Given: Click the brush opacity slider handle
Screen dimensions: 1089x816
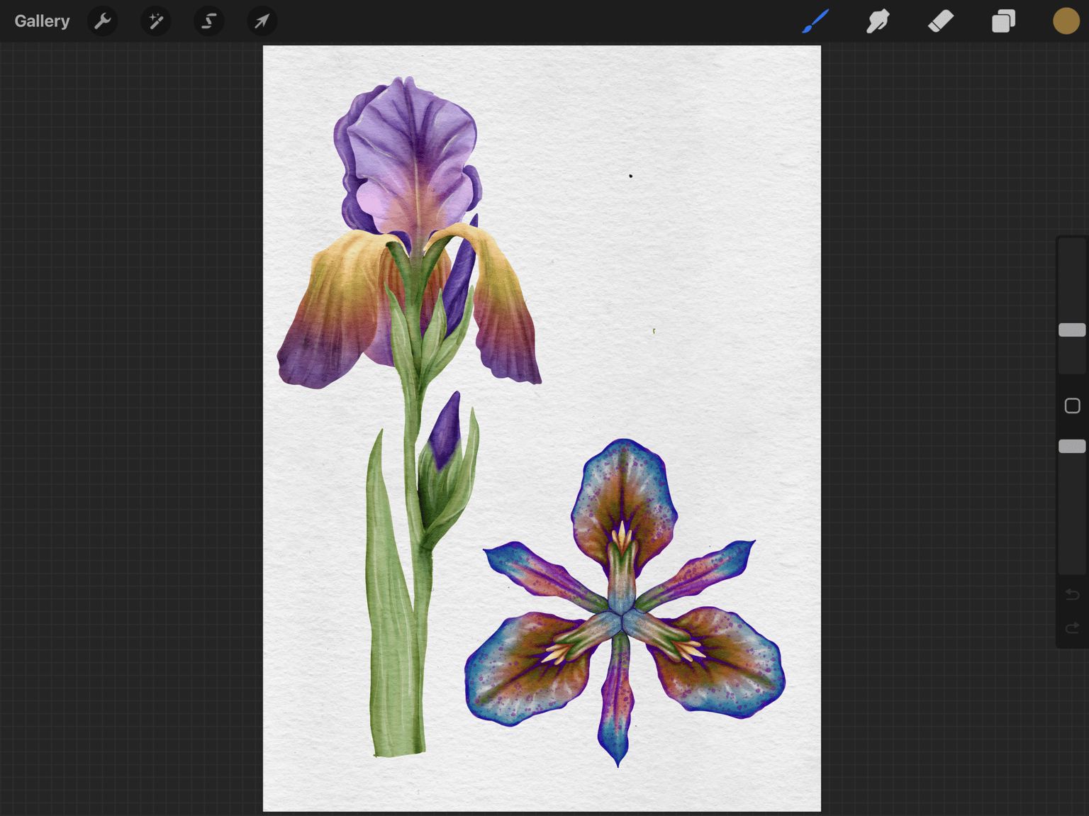Looking at the screenshot, I should click(x=1072, y=446).
